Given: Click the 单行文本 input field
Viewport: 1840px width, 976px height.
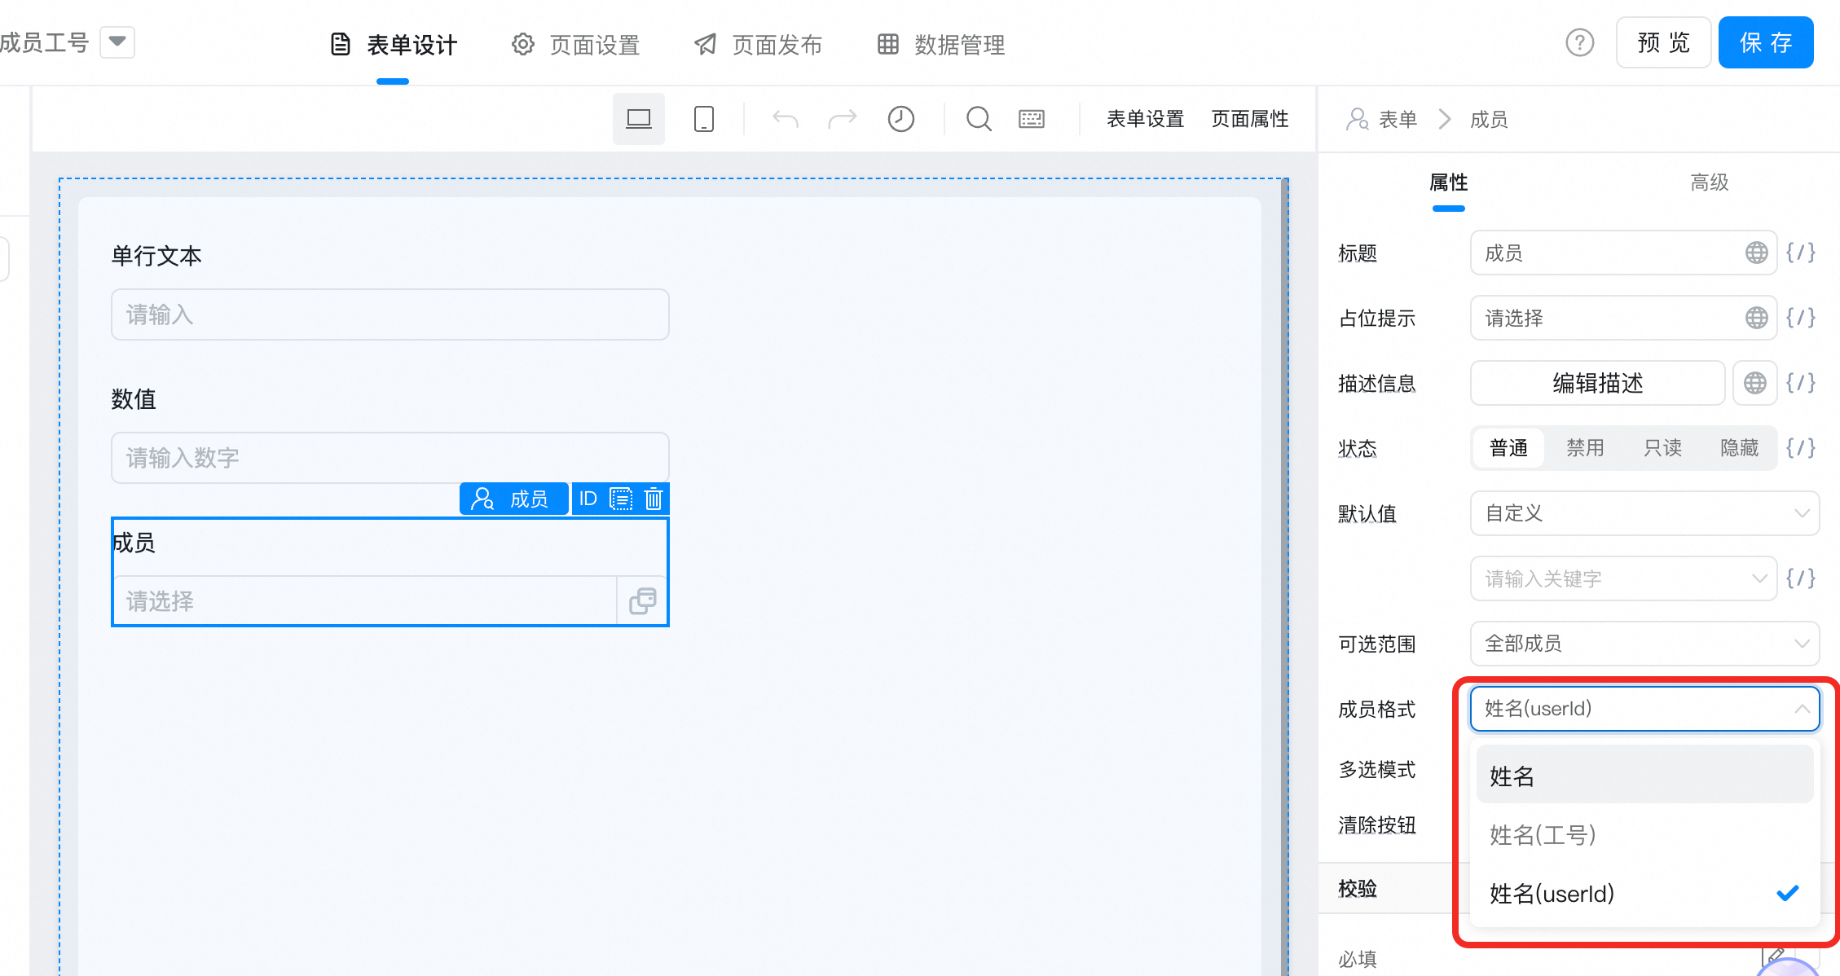Looking at the screenshot, I should (390, 314).
